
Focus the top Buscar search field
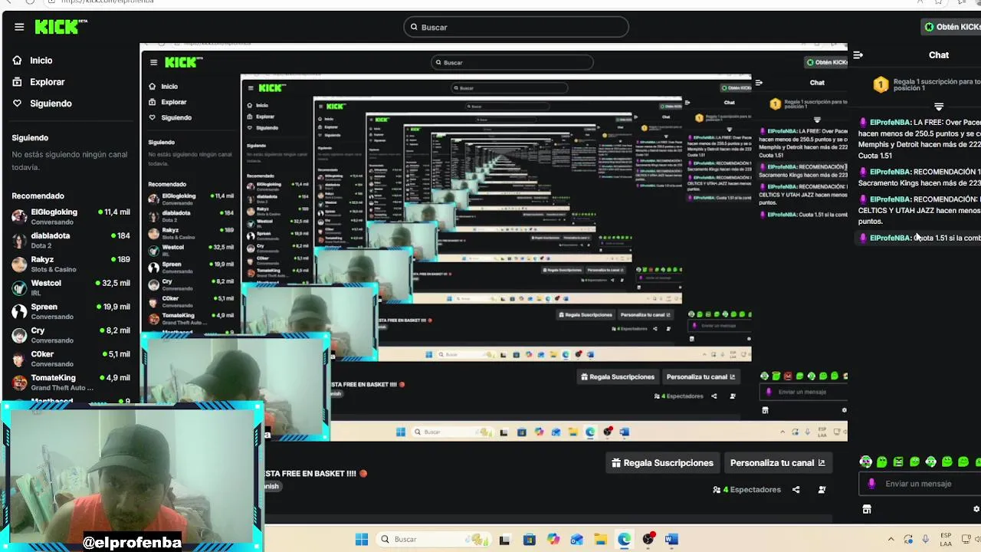click(x=516, y=27)
